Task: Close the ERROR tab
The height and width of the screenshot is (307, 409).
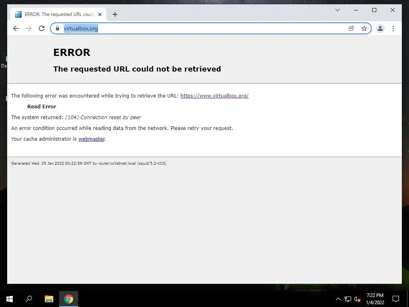Action: [99, 14]
